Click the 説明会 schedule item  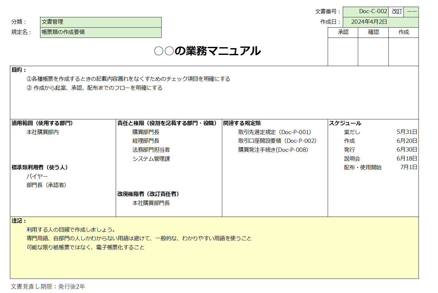352,159
